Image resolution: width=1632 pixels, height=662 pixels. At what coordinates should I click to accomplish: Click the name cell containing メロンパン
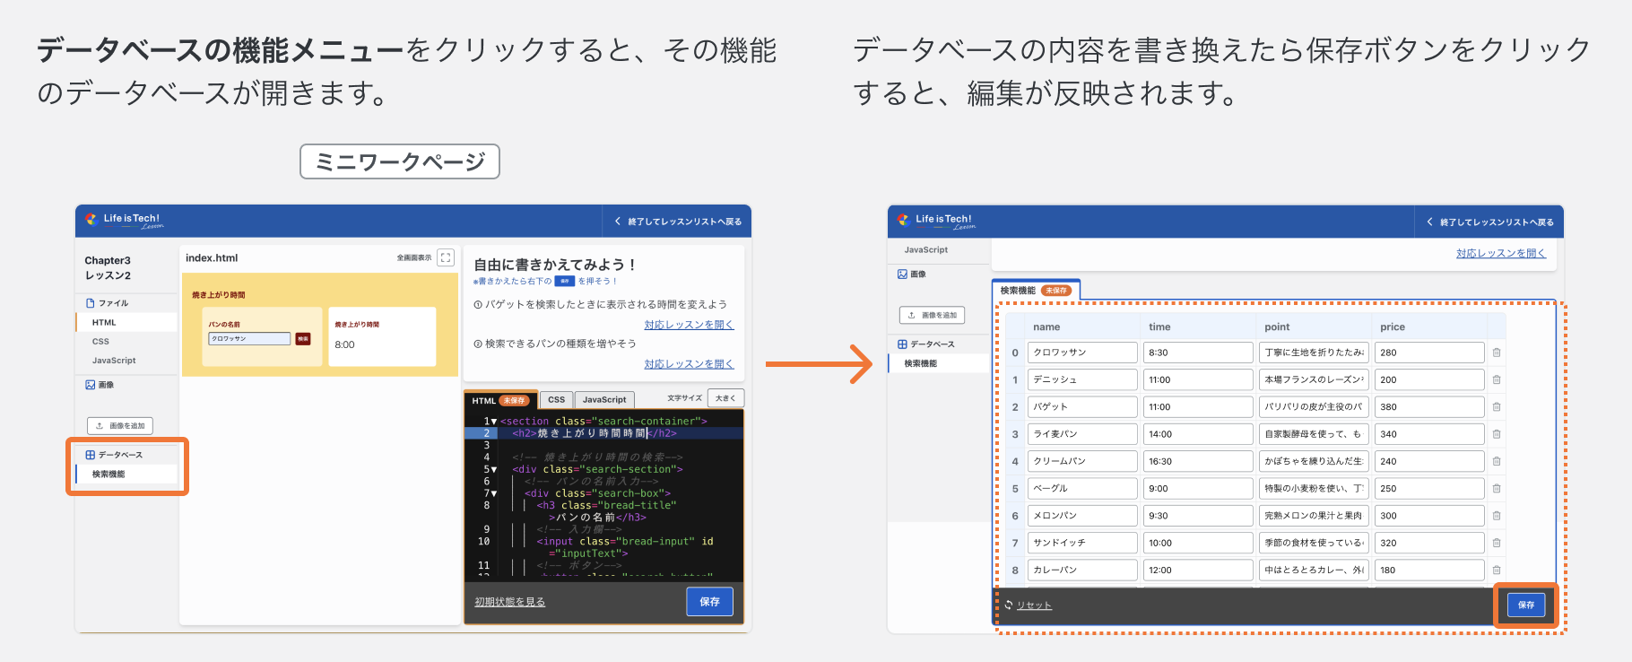click(1082, 516)
